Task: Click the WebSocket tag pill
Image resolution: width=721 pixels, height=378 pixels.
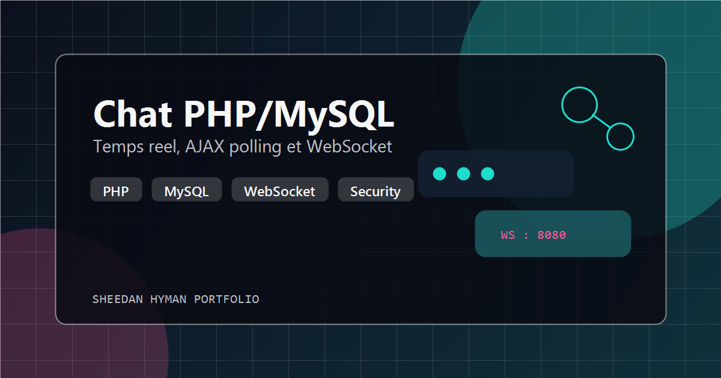Action: tap(280, 190)
